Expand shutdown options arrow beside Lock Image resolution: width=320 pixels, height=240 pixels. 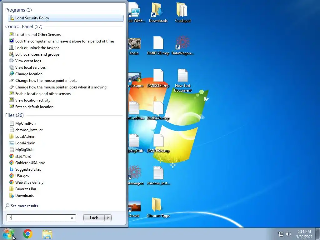(x=108, y=218)
